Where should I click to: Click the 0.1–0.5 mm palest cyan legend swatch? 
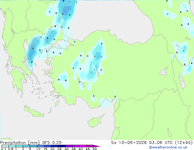coord(5,146)
